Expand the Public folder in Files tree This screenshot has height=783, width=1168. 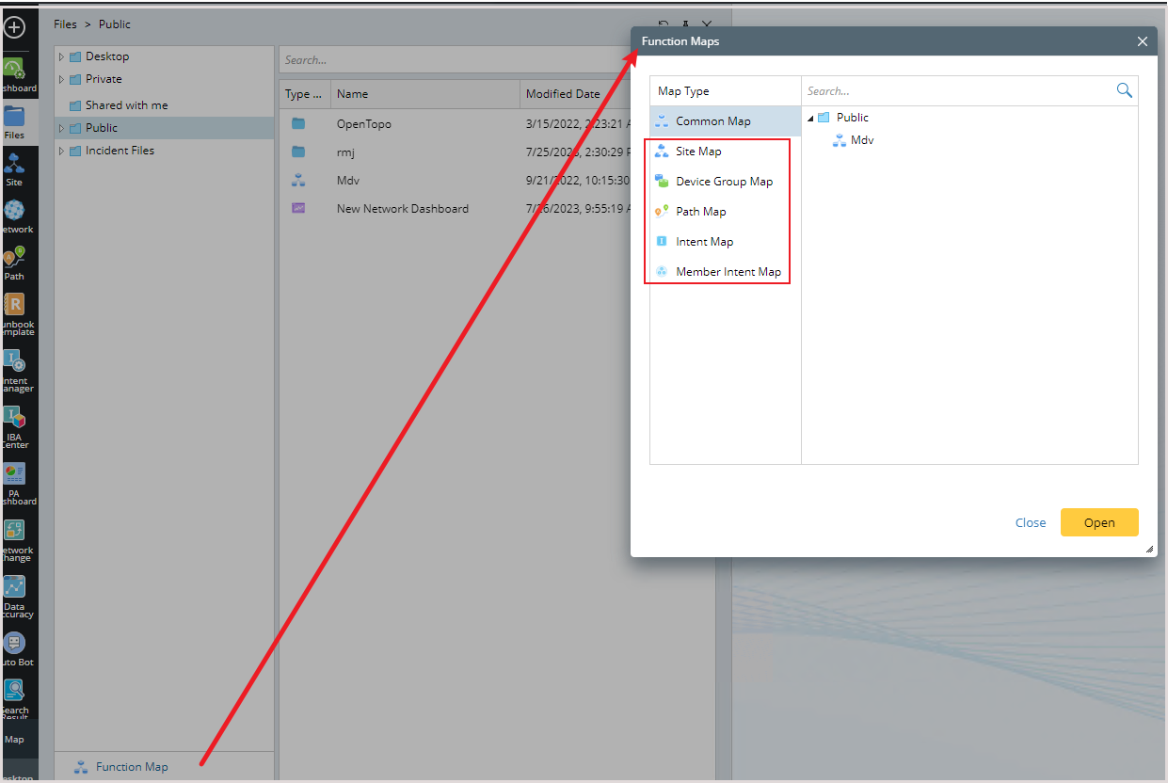(62, 128)
